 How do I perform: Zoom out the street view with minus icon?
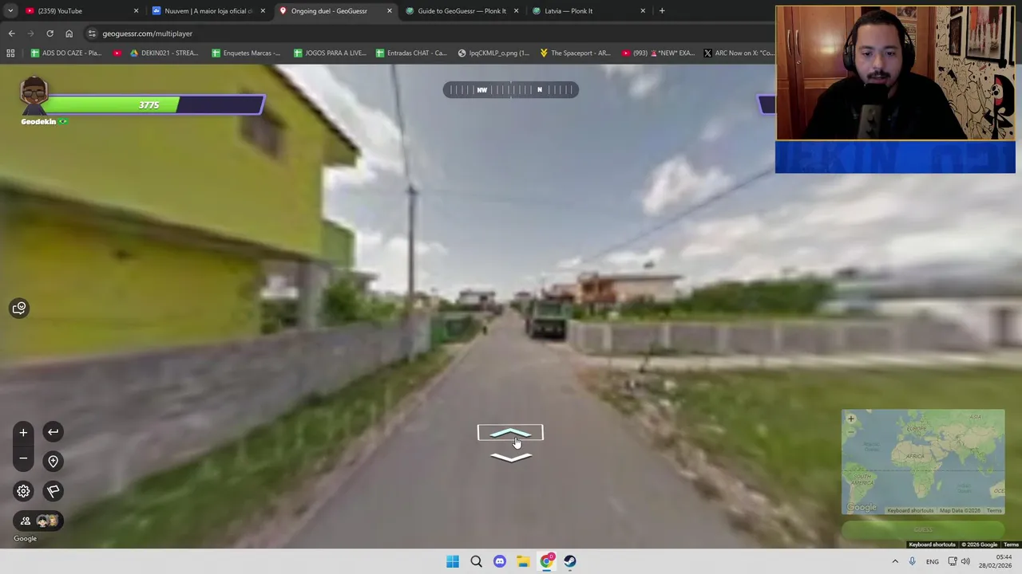(x=23, y=458)
